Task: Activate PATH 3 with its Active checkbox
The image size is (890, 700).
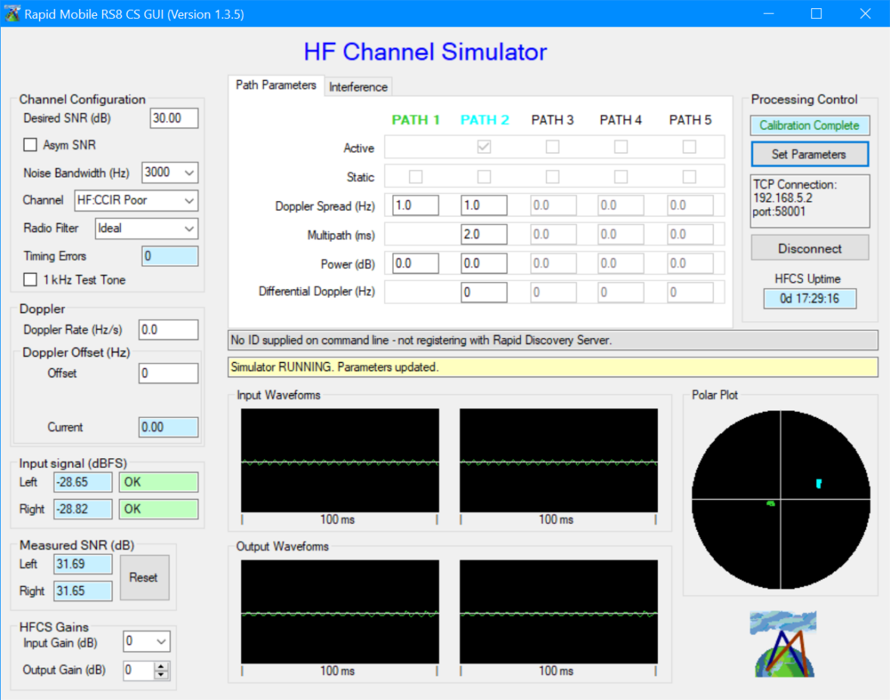Action: pos(552,147)
